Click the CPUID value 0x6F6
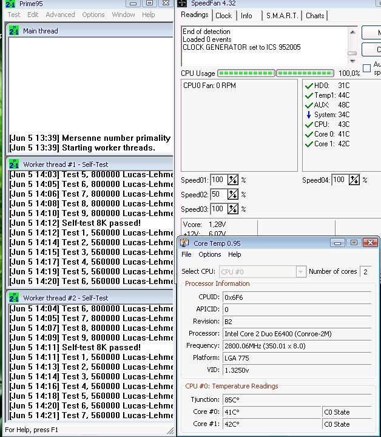Image resolution: width=381 pixels, height=437 pixels. 297,297
